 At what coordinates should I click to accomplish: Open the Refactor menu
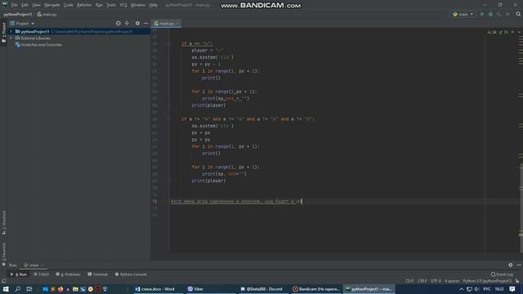(84, 5)
